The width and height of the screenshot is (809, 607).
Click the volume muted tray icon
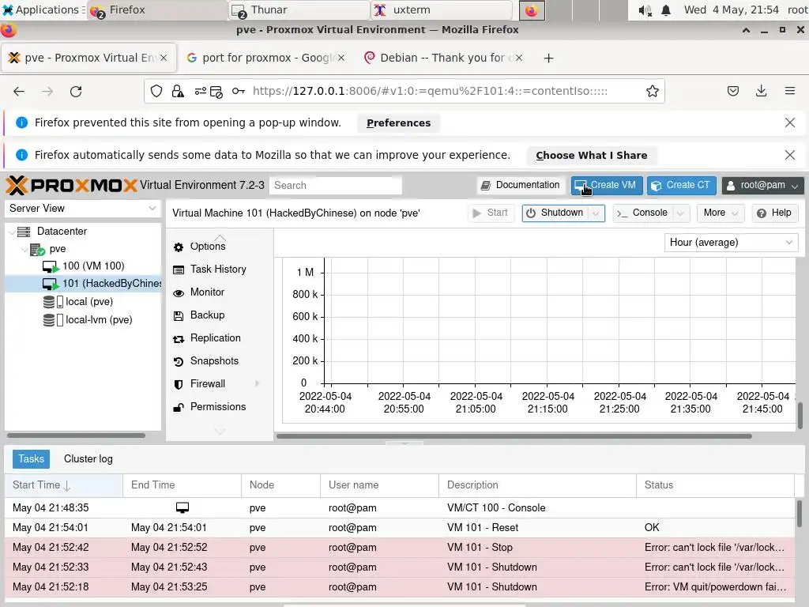pos(645,10)
